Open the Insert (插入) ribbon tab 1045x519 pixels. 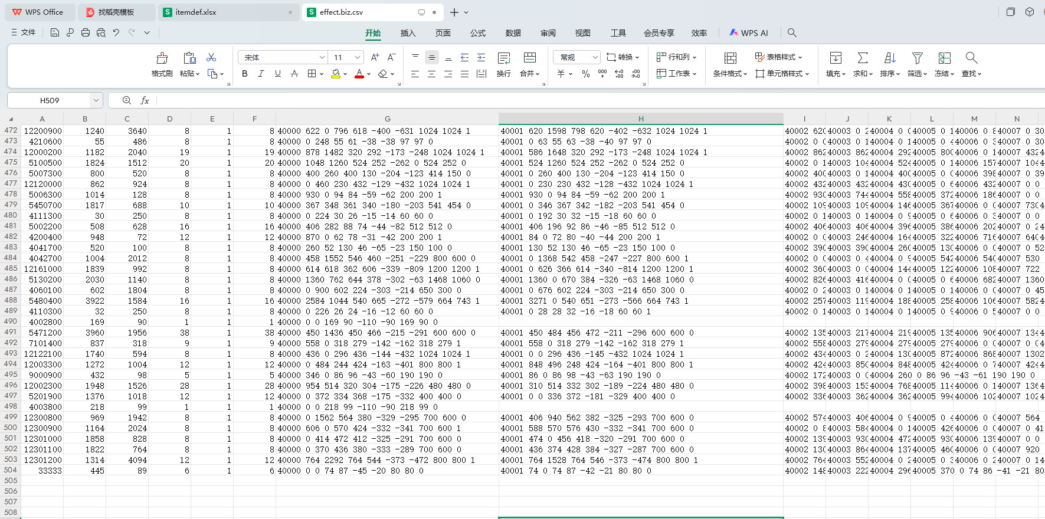408,33
